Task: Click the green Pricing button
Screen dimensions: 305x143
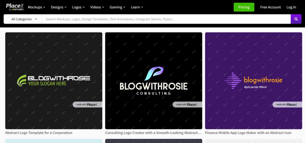Action: click(244, 7)
